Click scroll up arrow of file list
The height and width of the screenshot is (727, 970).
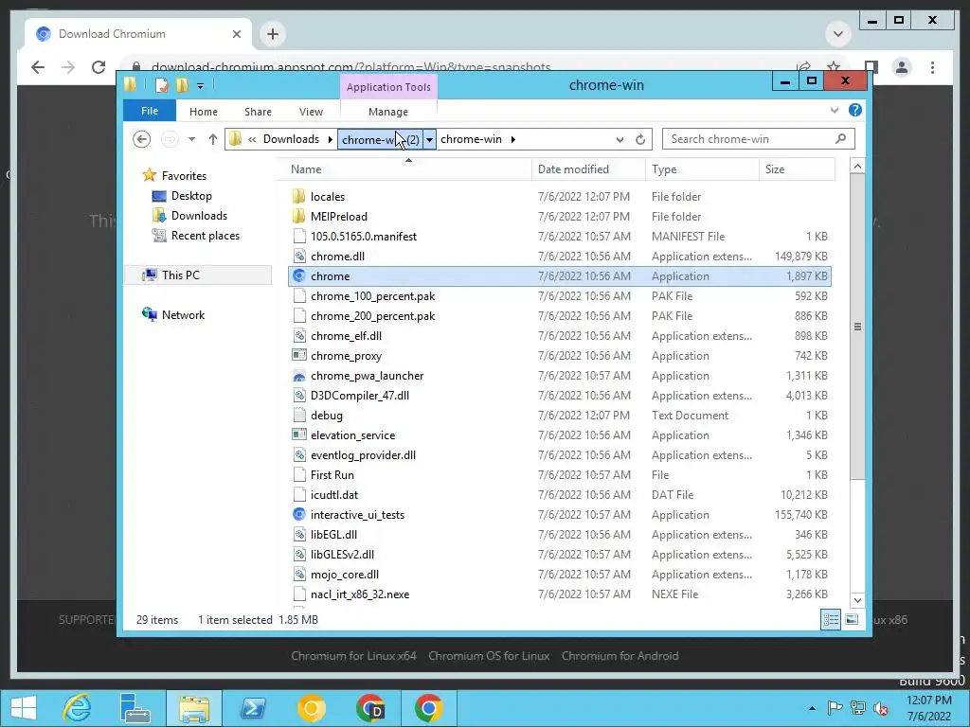point(856,167)
